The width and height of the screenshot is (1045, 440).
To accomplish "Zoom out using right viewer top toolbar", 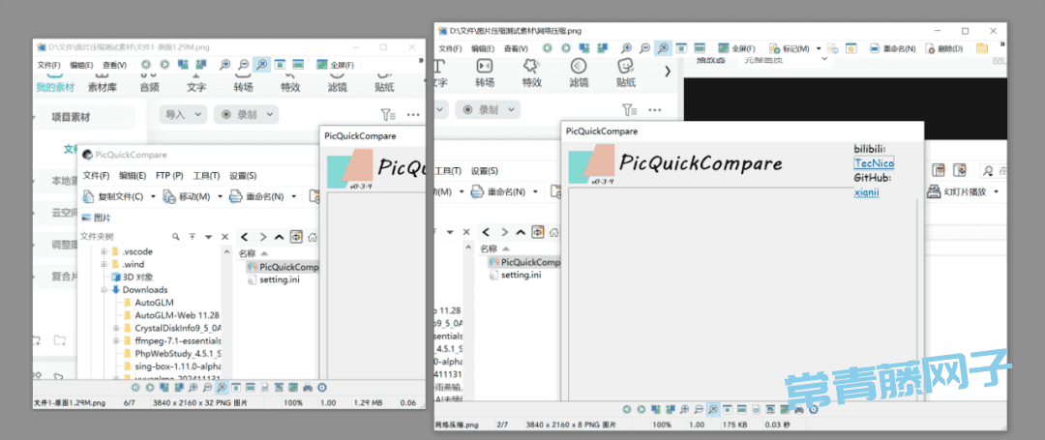I will click(x=644, y=48).
